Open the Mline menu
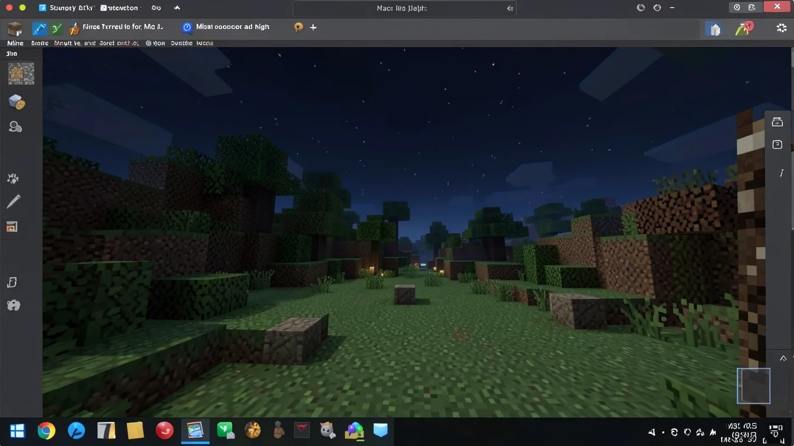Viewport: 794px width, 446px height. point(15,43)
